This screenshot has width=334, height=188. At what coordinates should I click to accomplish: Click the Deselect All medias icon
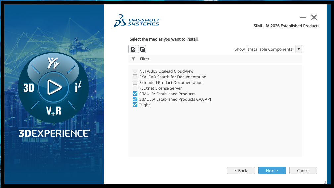point(142,49)
